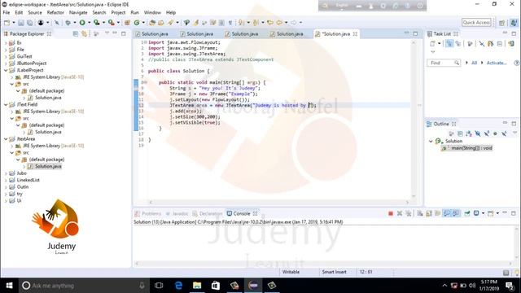The height and width of the screenshot is (293, 521).
Task: Click the Console horizontal scrollbar
Action: pyautogui.click(x=324, y=264)
